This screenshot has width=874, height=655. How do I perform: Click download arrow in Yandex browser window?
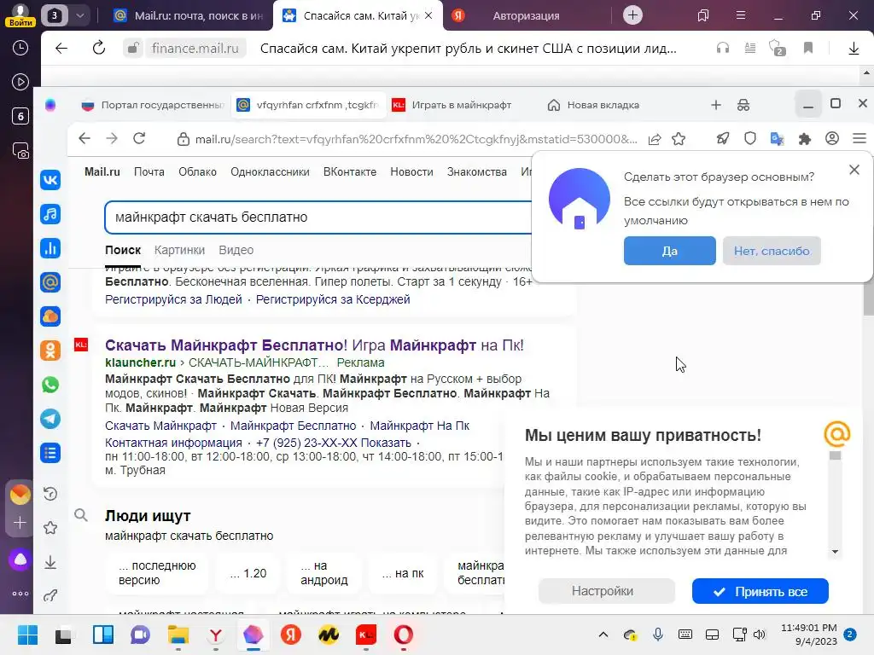pyautogui.click(x=854, y=49)
